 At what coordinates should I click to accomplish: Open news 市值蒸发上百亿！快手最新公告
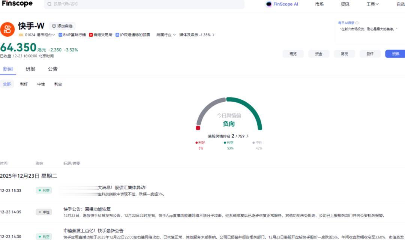click(93, 231)
